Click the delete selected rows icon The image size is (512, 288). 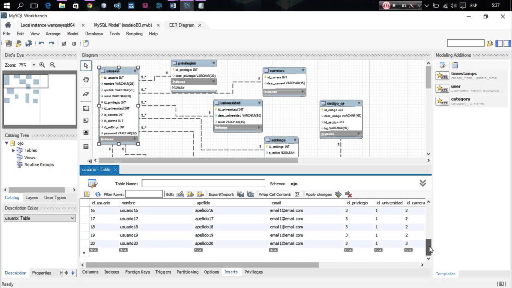(200, 194)
